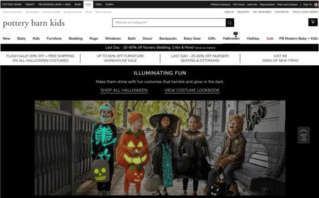Image resolution: width=319 pixels, height=198 pixels.
Task: Open the Windows menu
Action: (113, 38)
